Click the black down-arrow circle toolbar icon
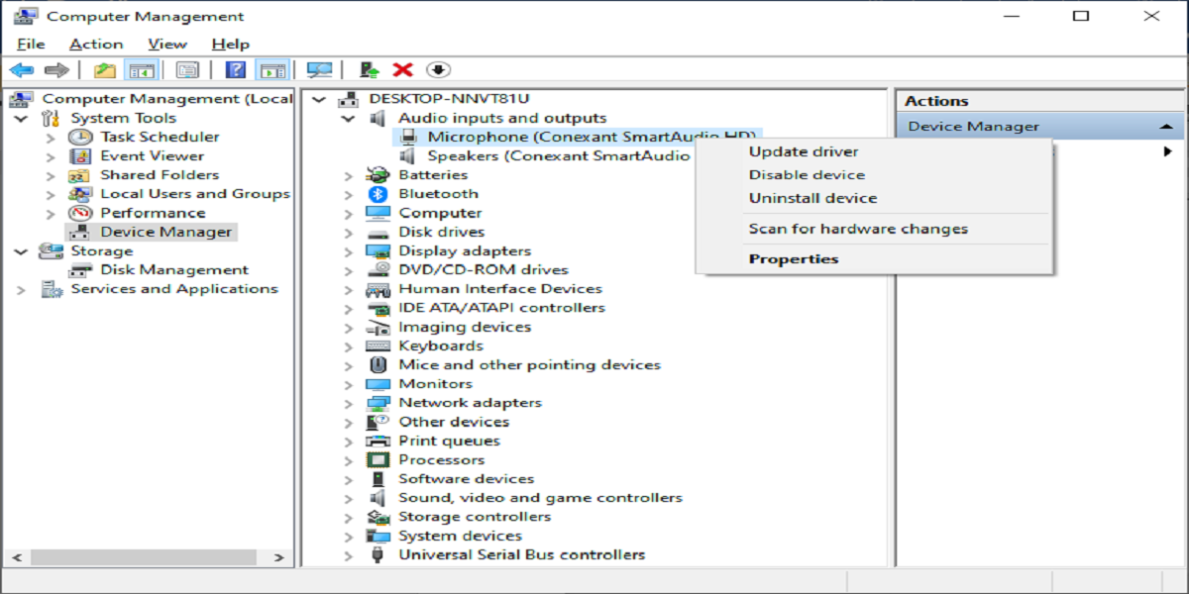This screenshot has height=594, width=1189. pos(438,70)
